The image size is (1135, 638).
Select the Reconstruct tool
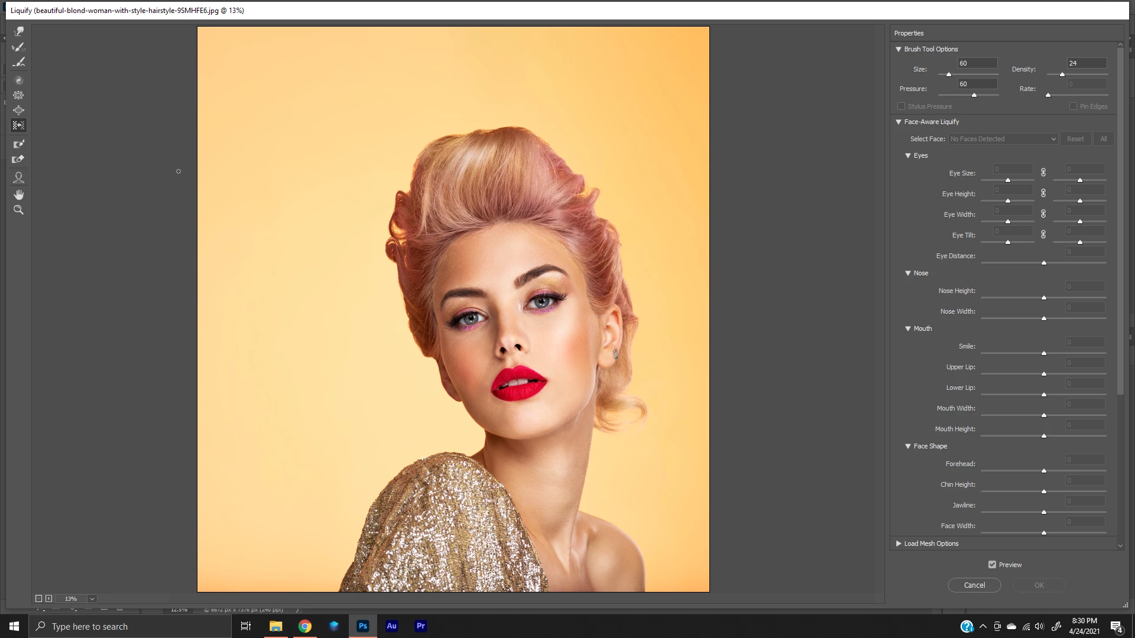19,47
